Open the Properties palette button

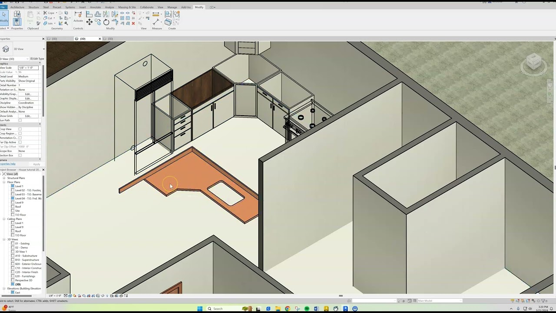17,21
